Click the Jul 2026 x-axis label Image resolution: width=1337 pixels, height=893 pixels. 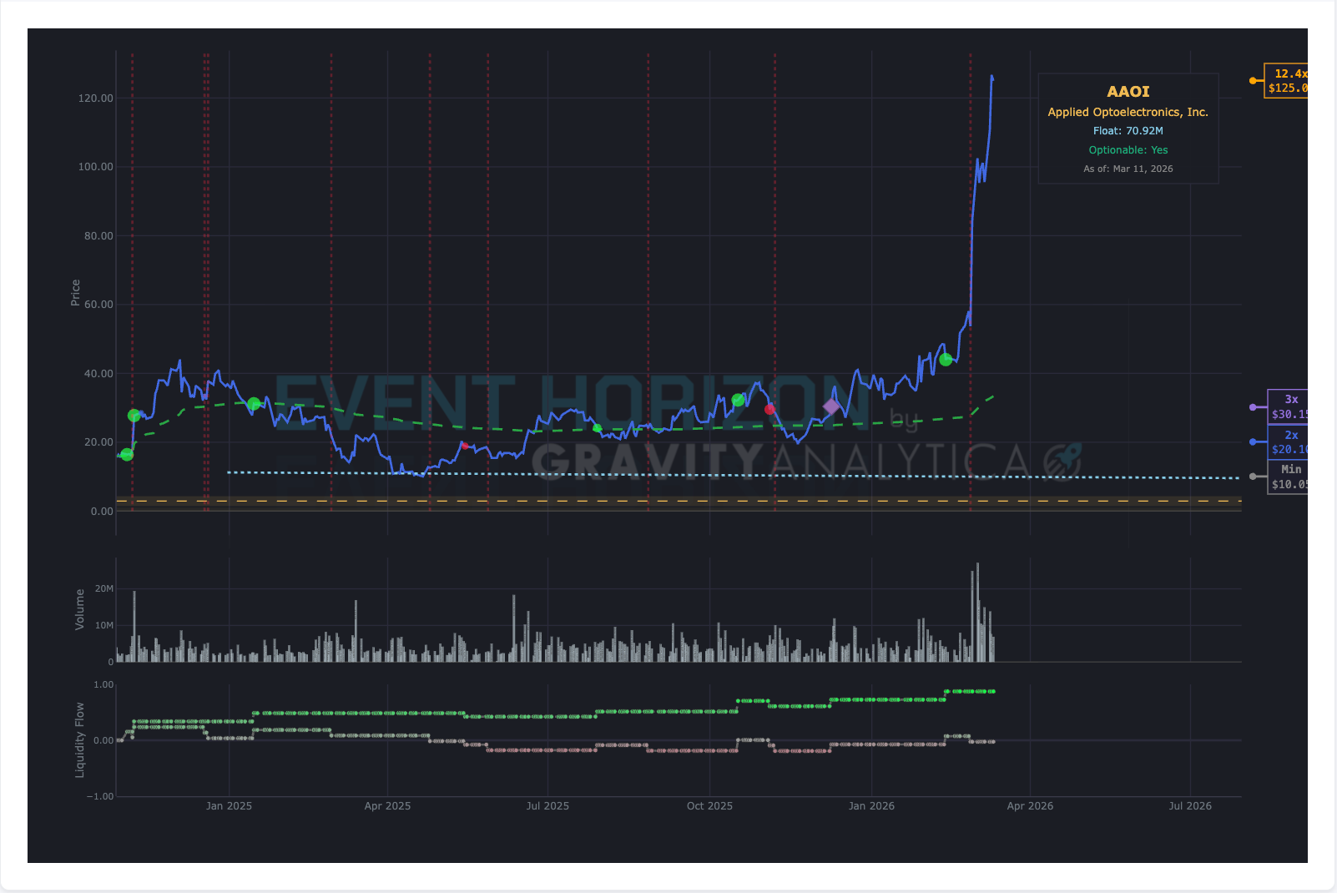click(x=1190, y=806)
